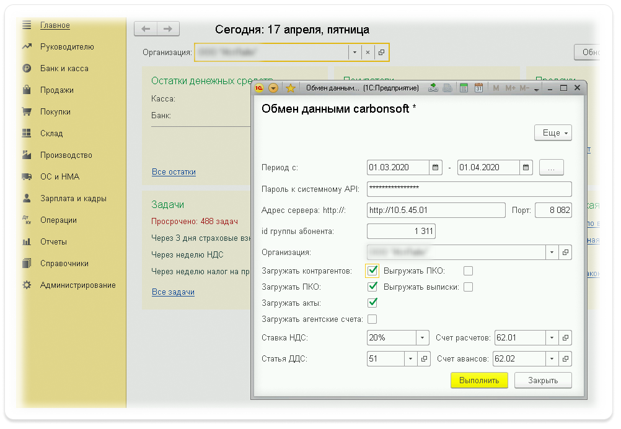This screenshot has width=621, height=429.
Task: Expand the Счет расчетов dropdown arrow
Action: click(552, 337)
